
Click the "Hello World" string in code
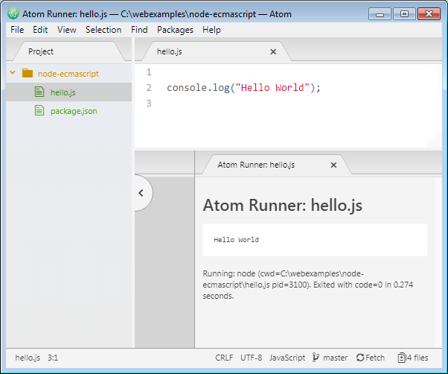click(272, 87)
